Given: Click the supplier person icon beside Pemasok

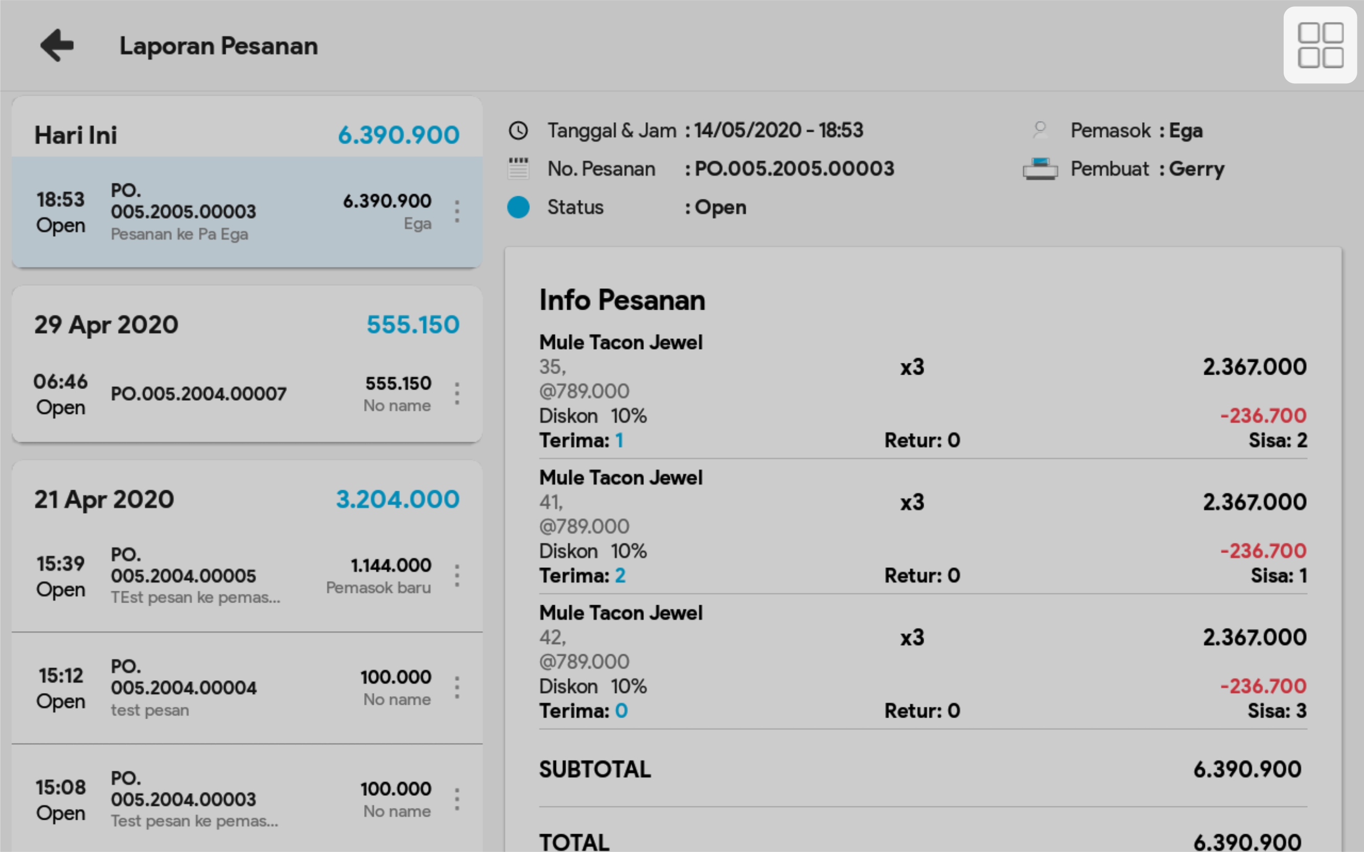Looking at the screenshot, I should coord(1040,131).
